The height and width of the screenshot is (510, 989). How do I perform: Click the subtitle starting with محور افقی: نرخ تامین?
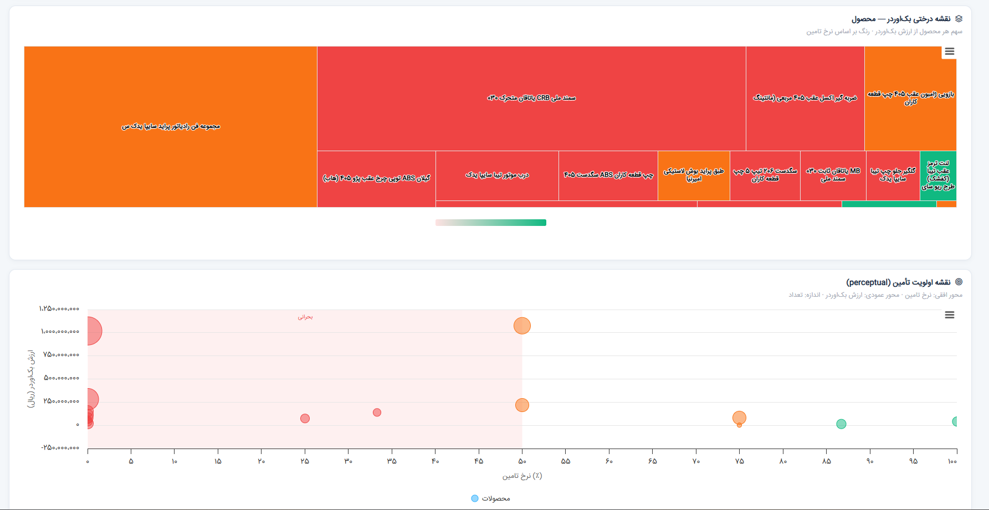[875, 295]
